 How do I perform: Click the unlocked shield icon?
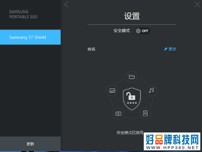(x=132, y=99)
